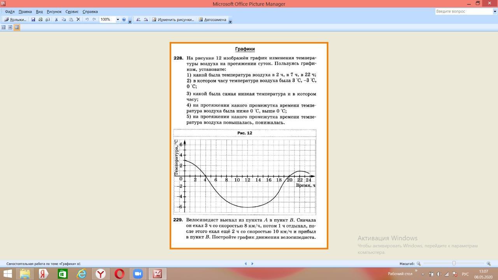Click the Delete (X) toolbar icon

[x=78, y=19]
